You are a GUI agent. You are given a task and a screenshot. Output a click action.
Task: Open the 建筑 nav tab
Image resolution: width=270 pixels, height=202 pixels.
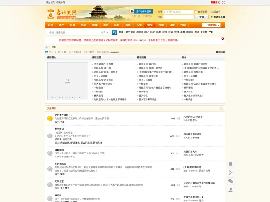click(x=106, y=25)
